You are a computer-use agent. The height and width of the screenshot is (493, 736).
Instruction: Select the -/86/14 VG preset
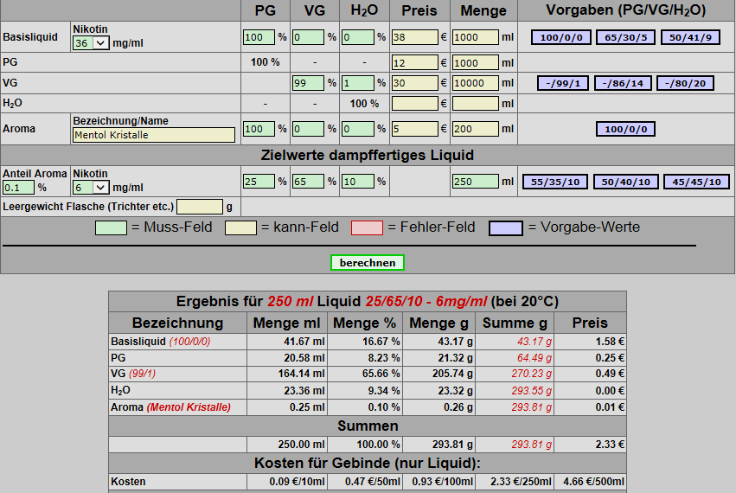tap(623, 83)
